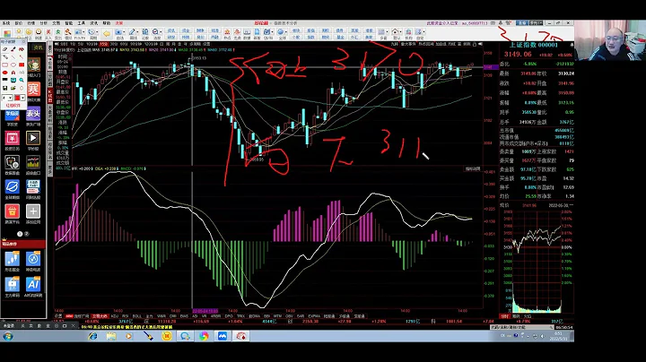Open the blue AI sidebar icon
This screenshot has height=362, width=646.
(x=33, y=284)
